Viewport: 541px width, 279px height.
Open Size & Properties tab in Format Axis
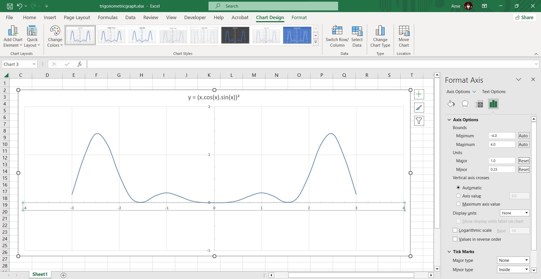(x=479, y=104)
